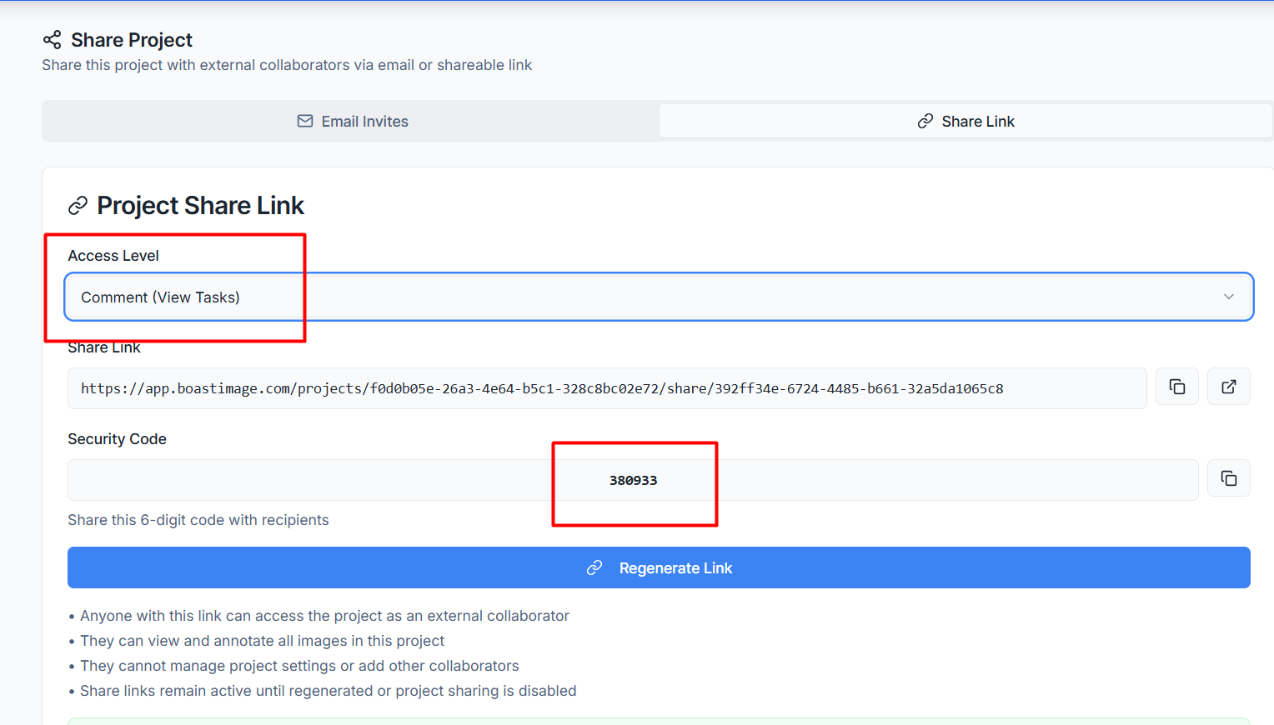Click chain icon on Share Link tab
This screenshot has width=1274, height=725.
coord(925,122)
